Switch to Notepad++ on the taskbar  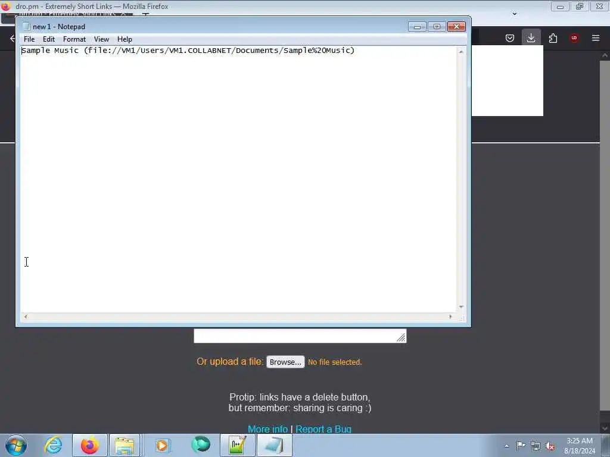237,445
